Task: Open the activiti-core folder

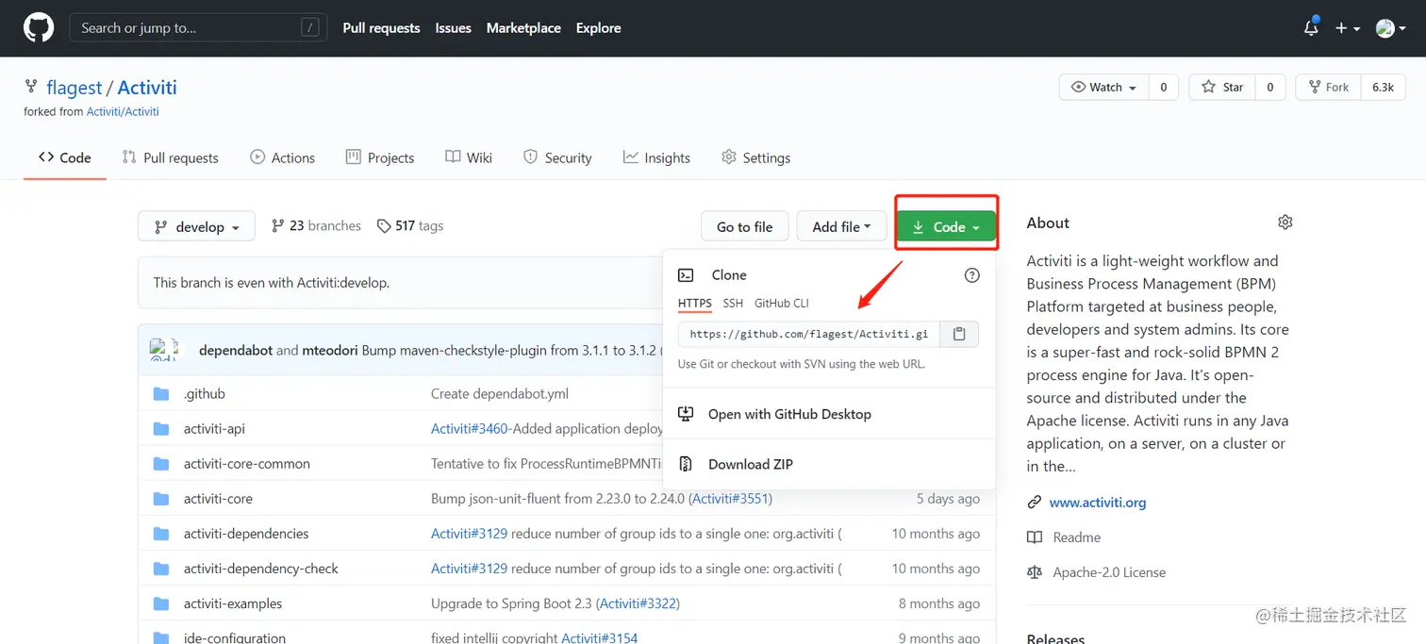Action: pos(218,498)
